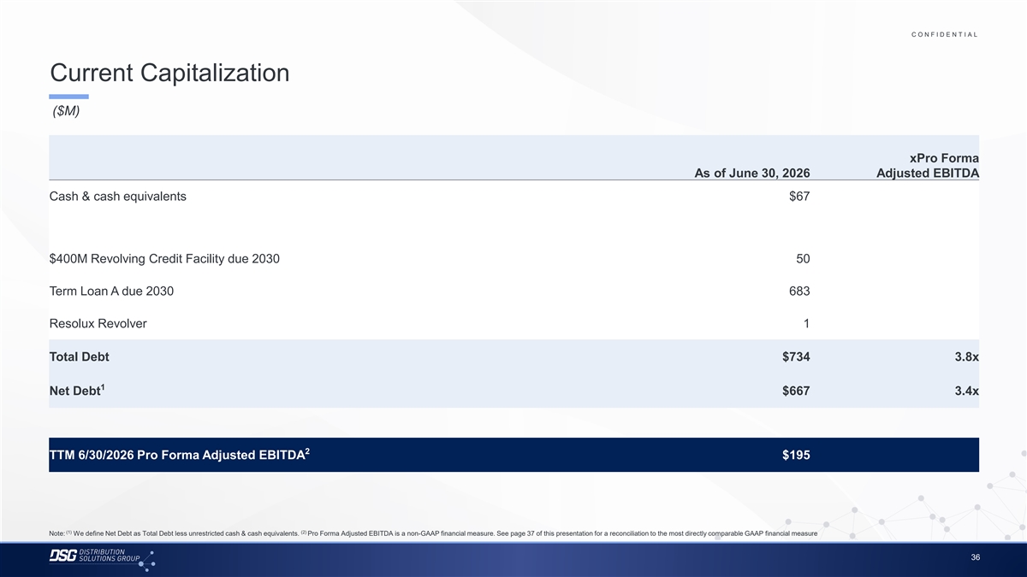Screen dimensions: 1027x577
Task: Select the As of June 30, 2026 header
Action: [752, 174]
